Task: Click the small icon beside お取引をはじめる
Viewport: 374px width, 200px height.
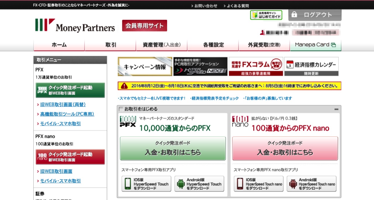Action: (121, 109)
